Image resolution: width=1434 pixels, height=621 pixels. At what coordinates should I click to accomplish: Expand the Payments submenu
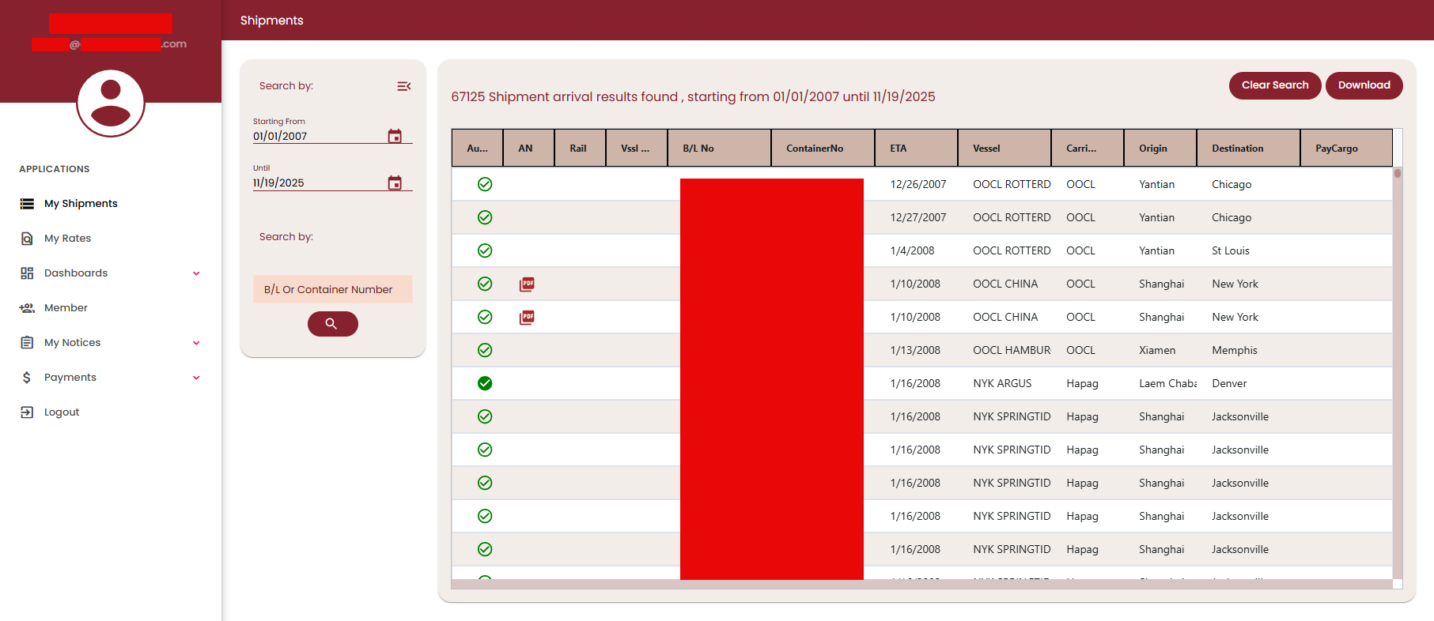196,378
